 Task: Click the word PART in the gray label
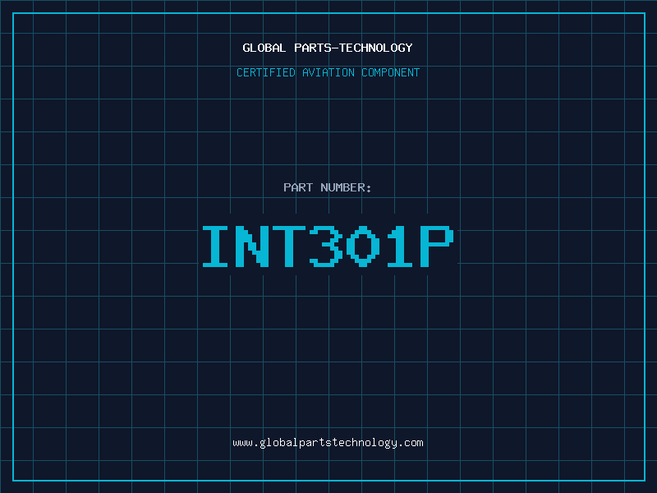click(298, 187)
